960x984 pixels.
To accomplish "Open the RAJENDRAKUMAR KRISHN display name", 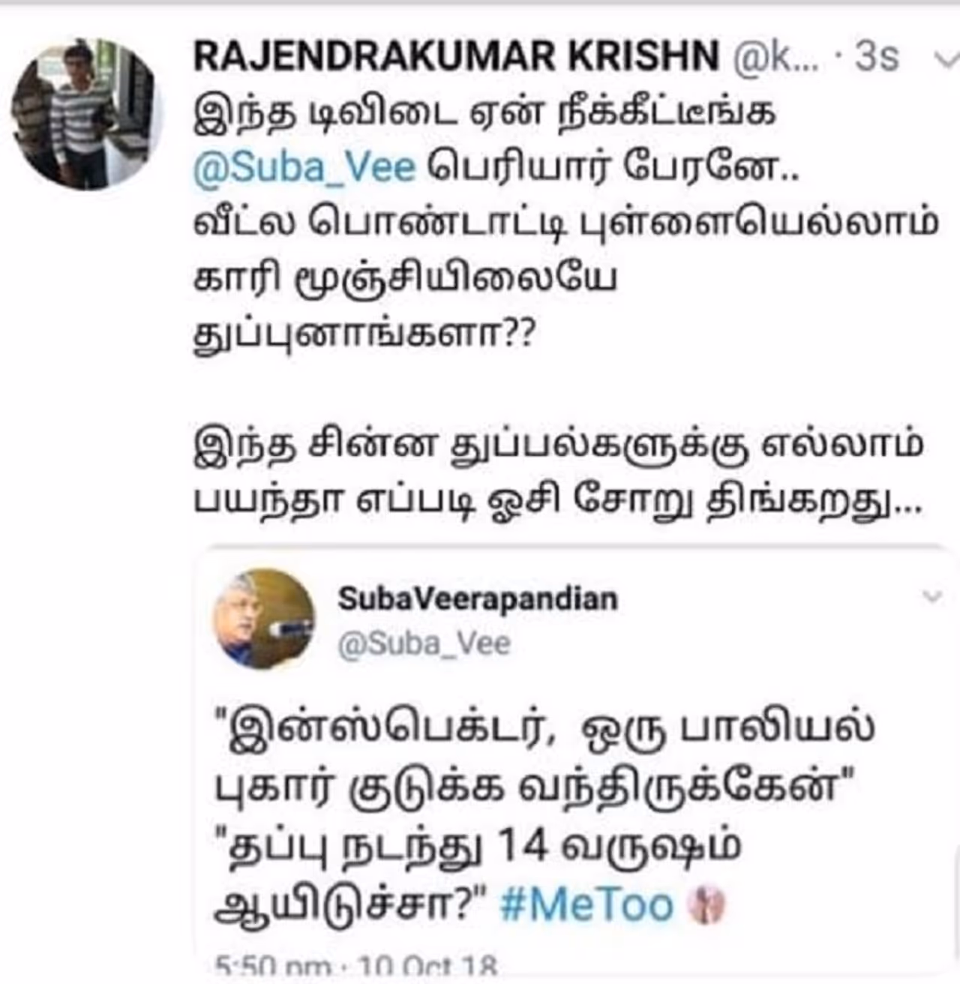I will click(x=456, y=56).
